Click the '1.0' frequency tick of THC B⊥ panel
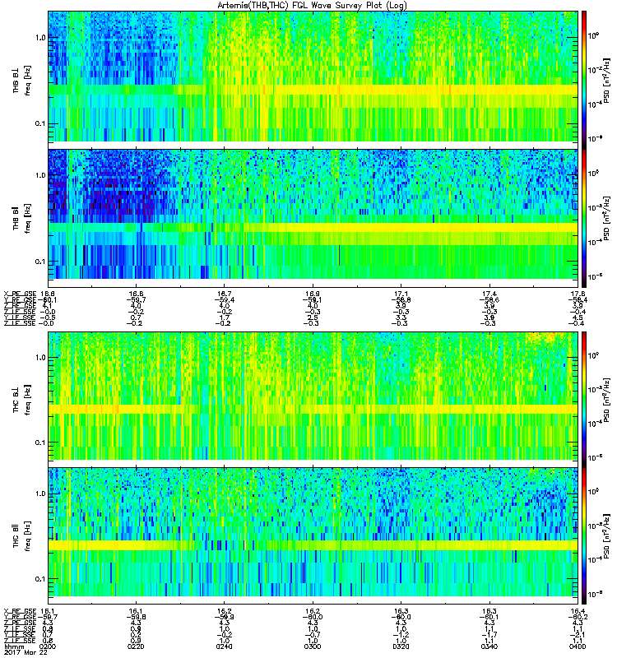This screenshot has width=617, height=658. click(x=40, y=358)
